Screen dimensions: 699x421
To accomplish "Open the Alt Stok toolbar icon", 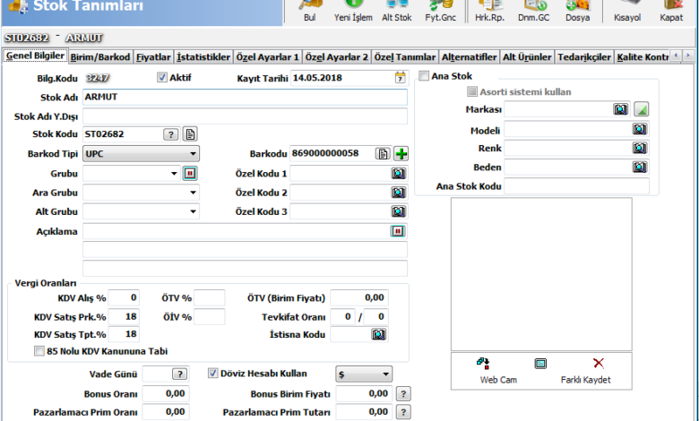I will coord(397,11).
